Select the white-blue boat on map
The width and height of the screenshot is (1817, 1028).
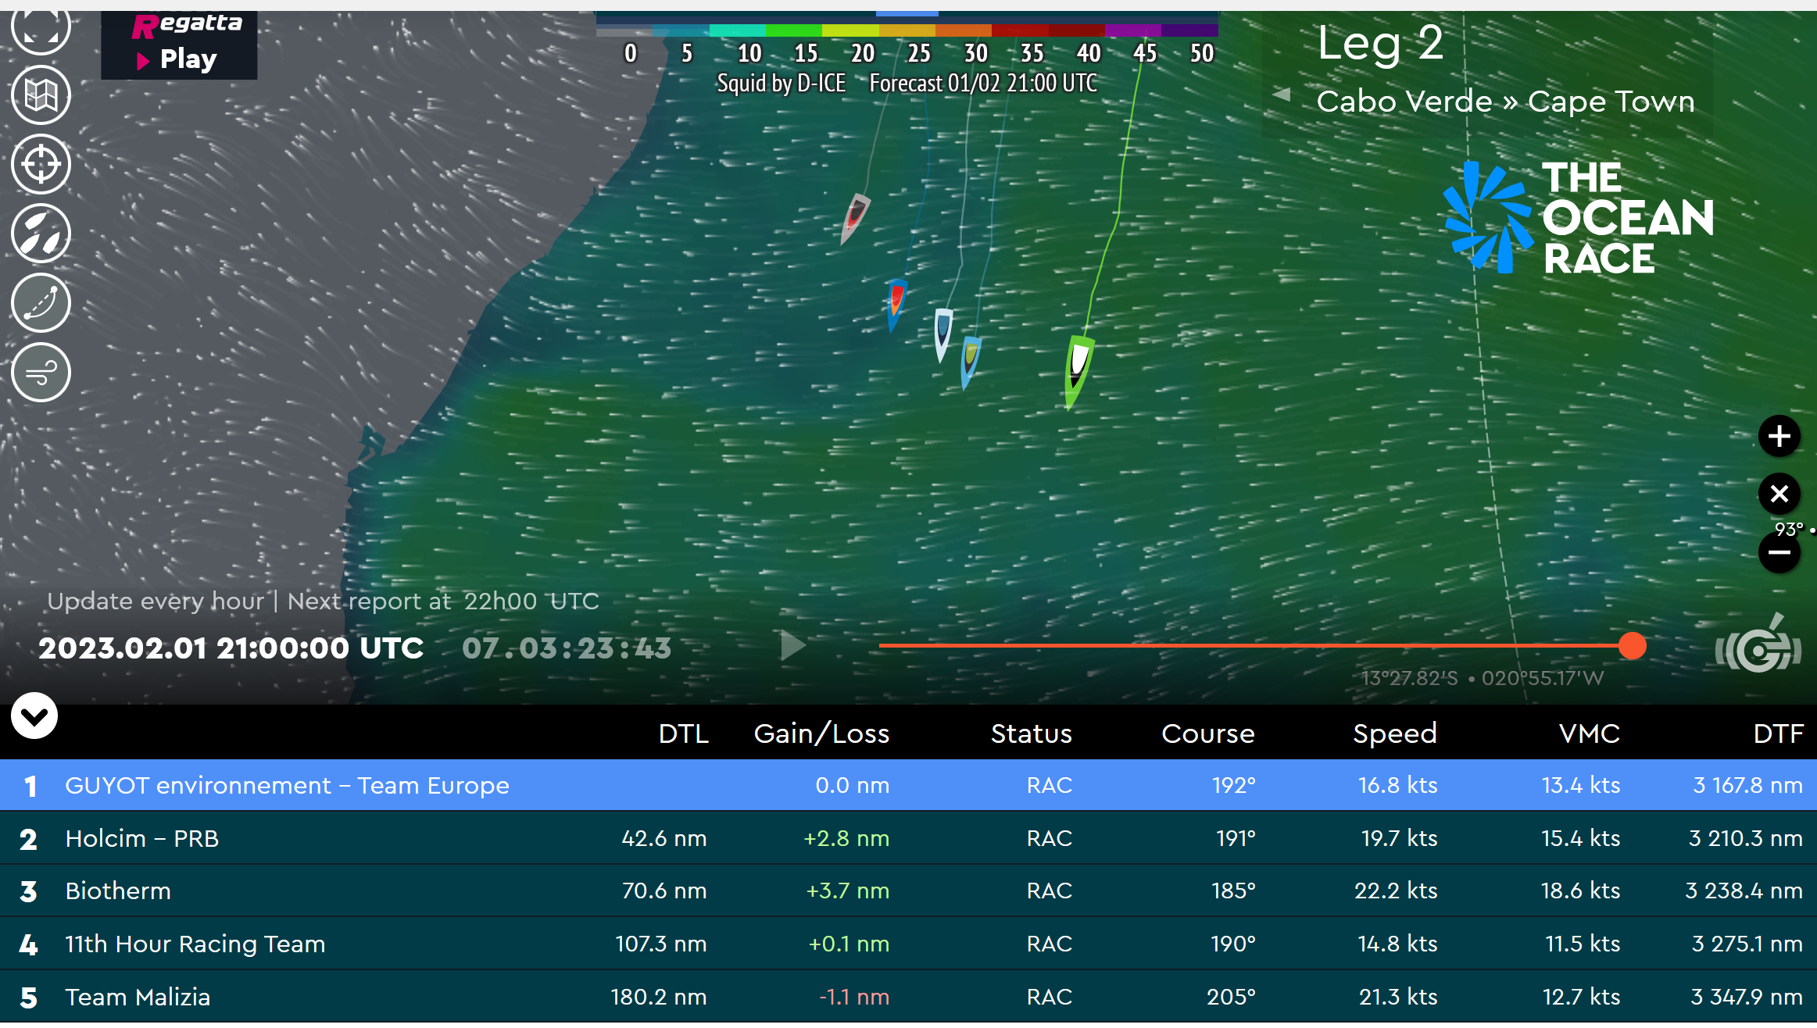943,334
